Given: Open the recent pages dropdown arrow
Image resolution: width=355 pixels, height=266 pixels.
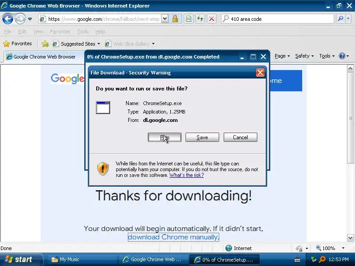Looking at the screenshot, I should pos(30,19).
